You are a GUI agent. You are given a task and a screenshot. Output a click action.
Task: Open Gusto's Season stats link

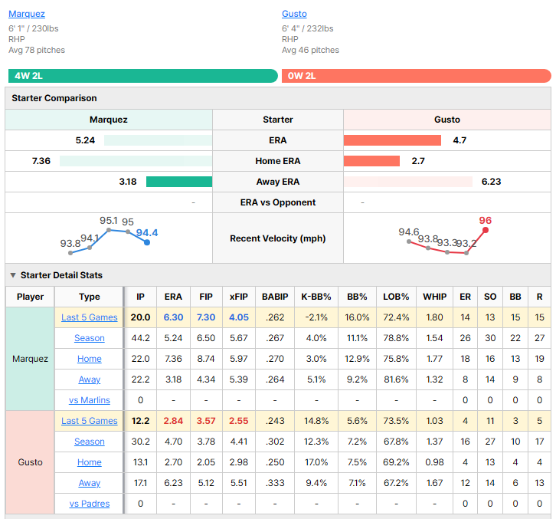90,442
